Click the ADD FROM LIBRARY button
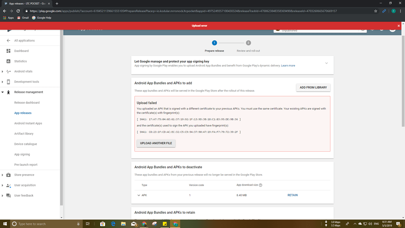Image resolution: width=405 pixels, height=228 pixels. [x=313, y=87]
